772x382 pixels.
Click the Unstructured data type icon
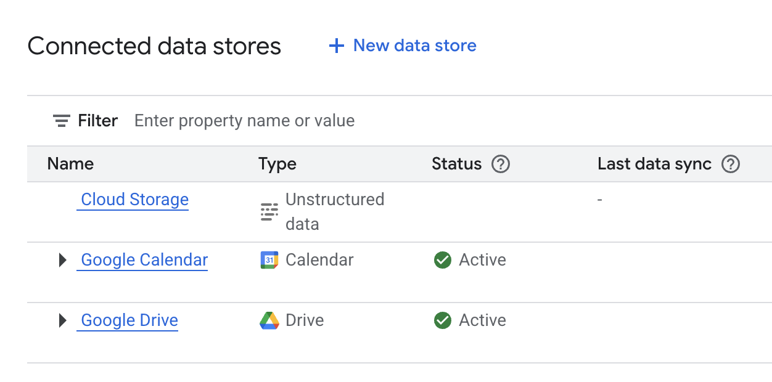point(268,211)
